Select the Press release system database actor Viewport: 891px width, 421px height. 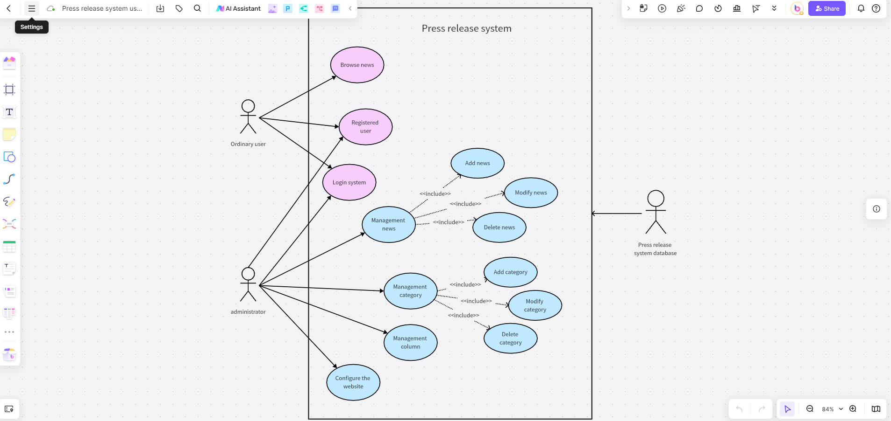[656, 212]
